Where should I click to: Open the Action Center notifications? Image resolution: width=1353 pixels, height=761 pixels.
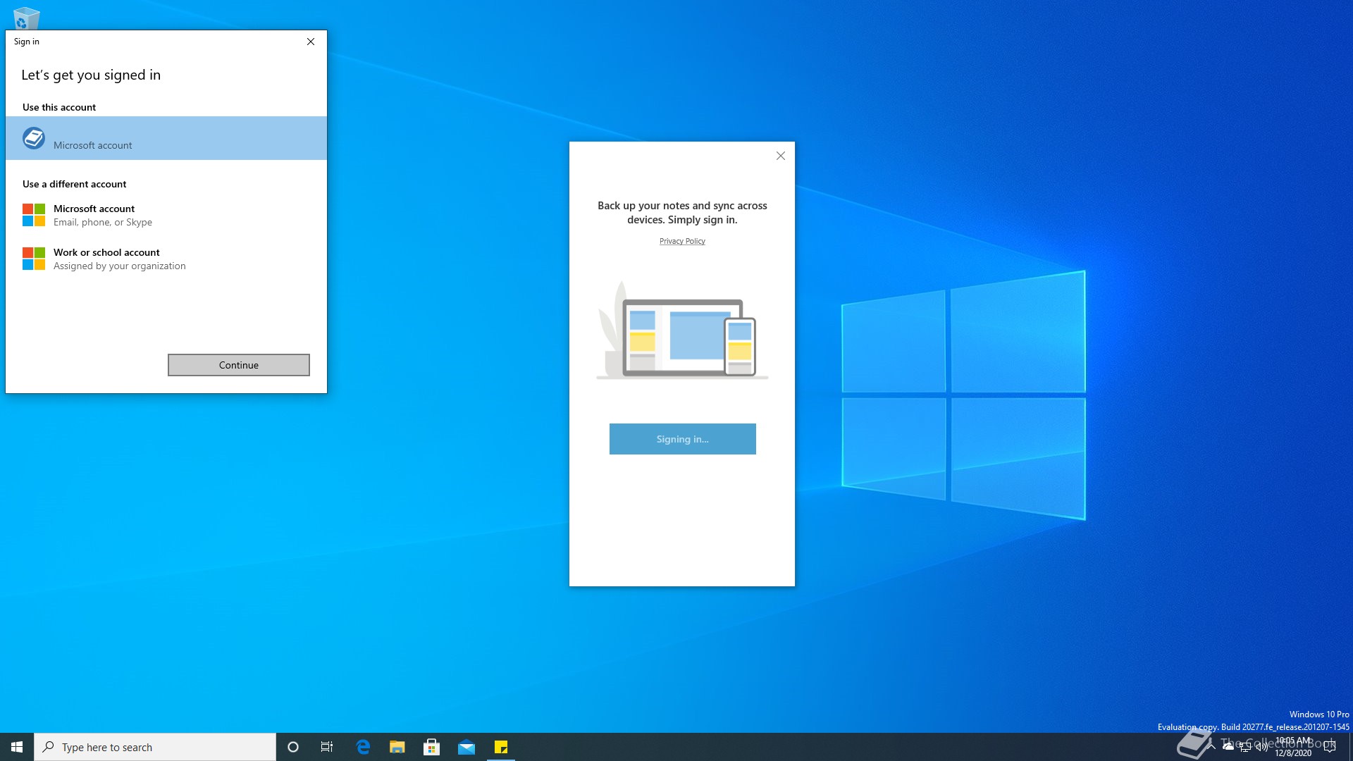pyautogui.click(x=1330, y=747)
